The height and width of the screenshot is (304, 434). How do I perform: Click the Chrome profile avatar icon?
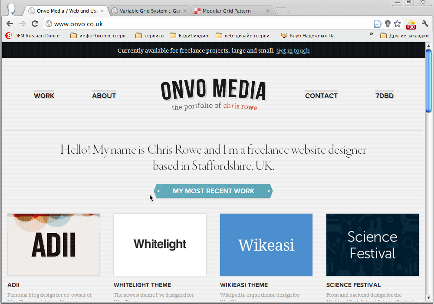tap(11, 9)
